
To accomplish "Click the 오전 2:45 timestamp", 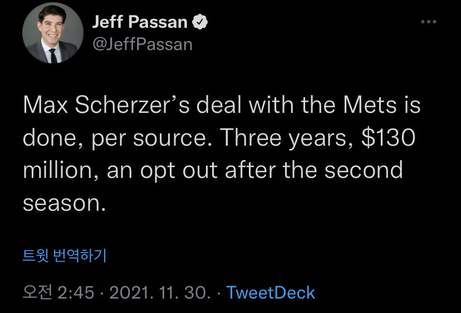I will coord(58,293).
